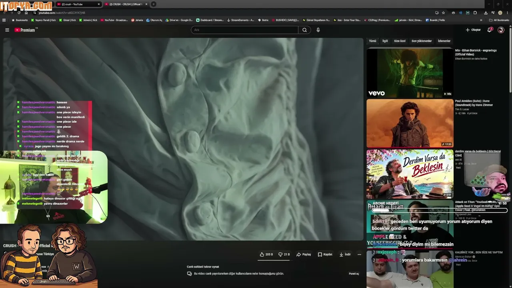Image resolution: width=512 pixels, height=288 pixels.
Task: Open the YouTube hamburger guide menu
Action: tap(7, 30)
